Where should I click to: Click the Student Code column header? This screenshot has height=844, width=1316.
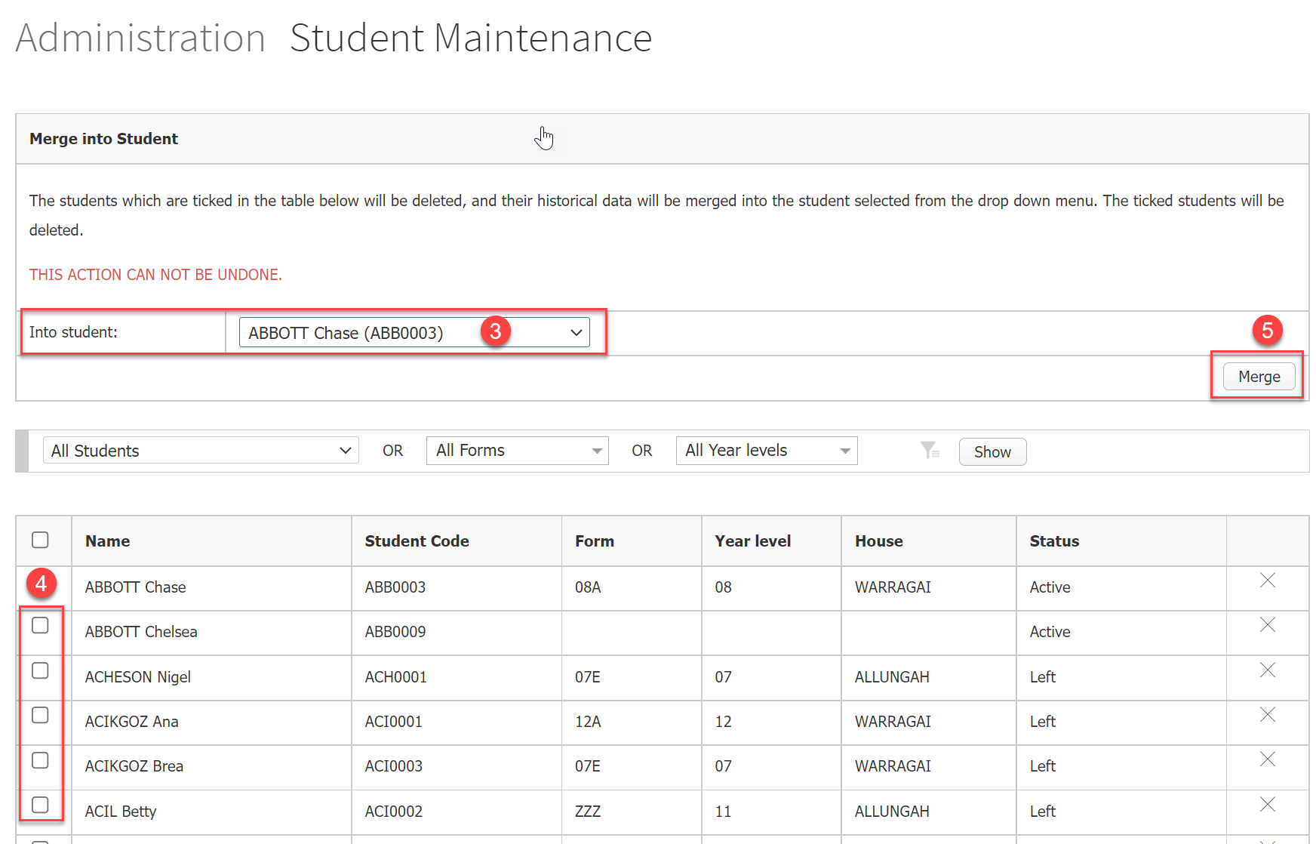point(417,541)
